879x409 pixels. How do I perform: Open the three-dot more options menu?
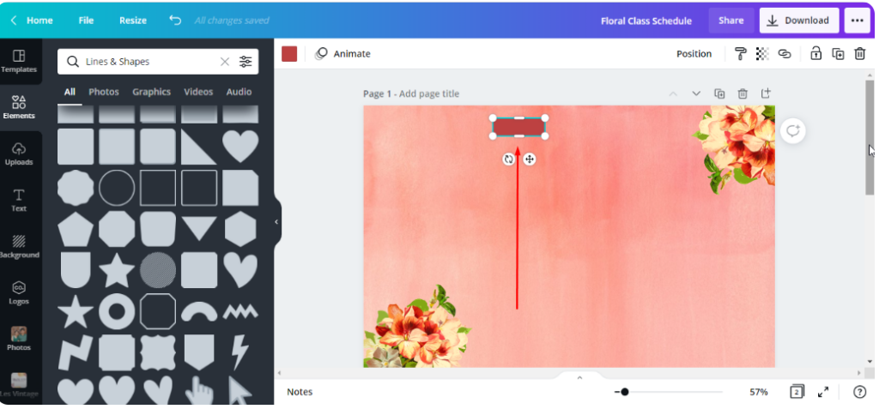point(857,21)
